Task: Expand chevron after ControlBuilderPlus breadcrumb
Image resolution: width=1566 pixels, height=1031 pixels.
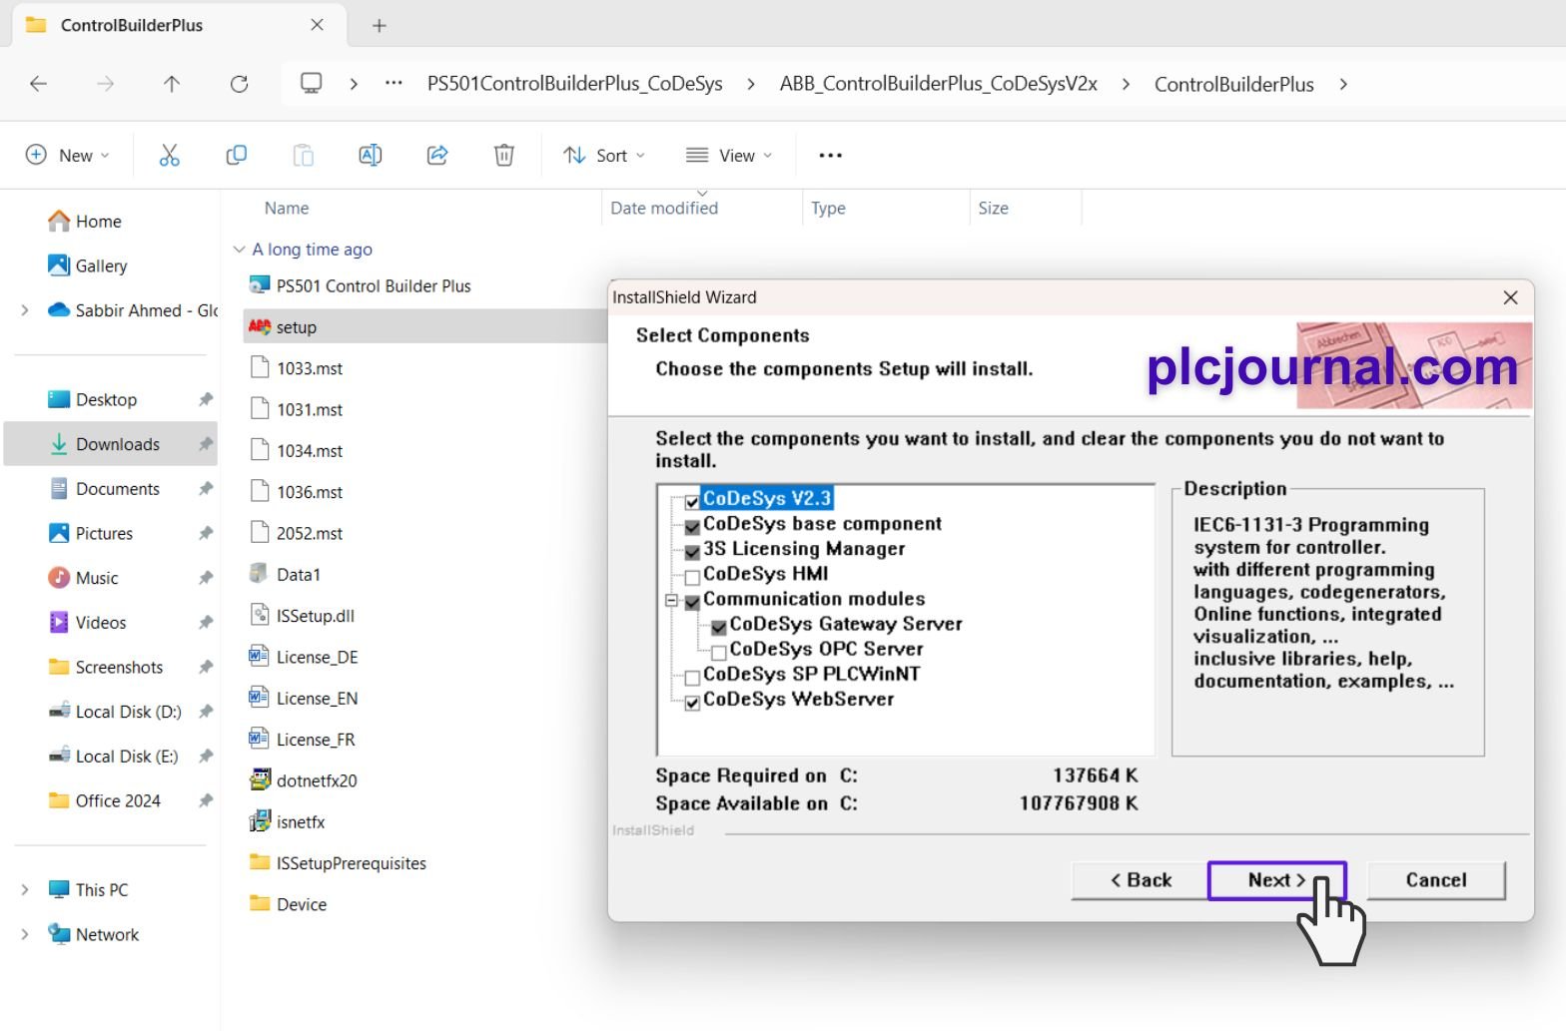Action: 1343,84
